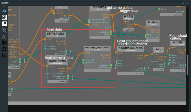Click the language switch icon in sidebar

point(4,43)
